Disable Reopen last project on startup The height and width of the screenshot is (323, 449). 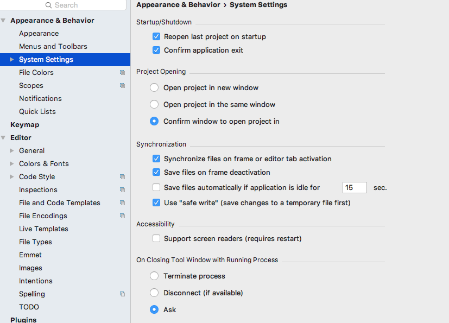tap(156, 37)
